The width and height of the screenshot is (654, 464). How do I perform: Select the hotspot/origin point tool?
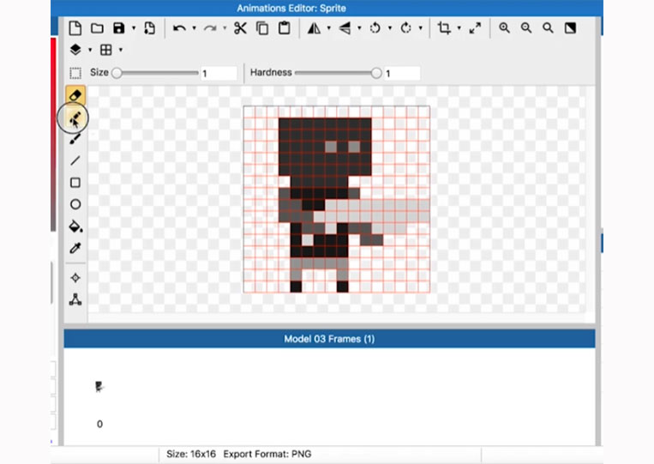[x=75, y=278]
